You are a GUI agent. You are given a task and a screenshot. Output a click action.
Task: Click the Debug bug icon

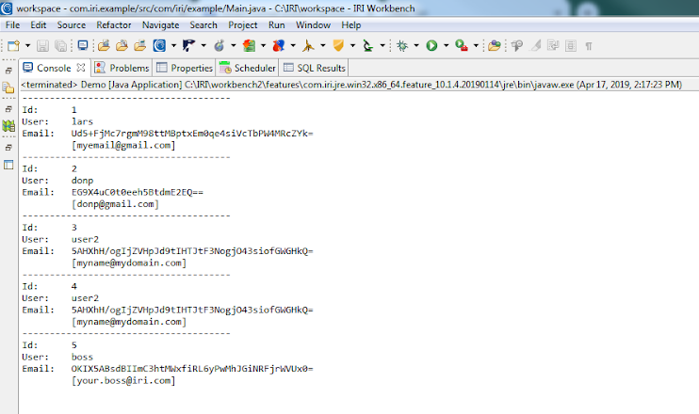(x=402, y=45)
